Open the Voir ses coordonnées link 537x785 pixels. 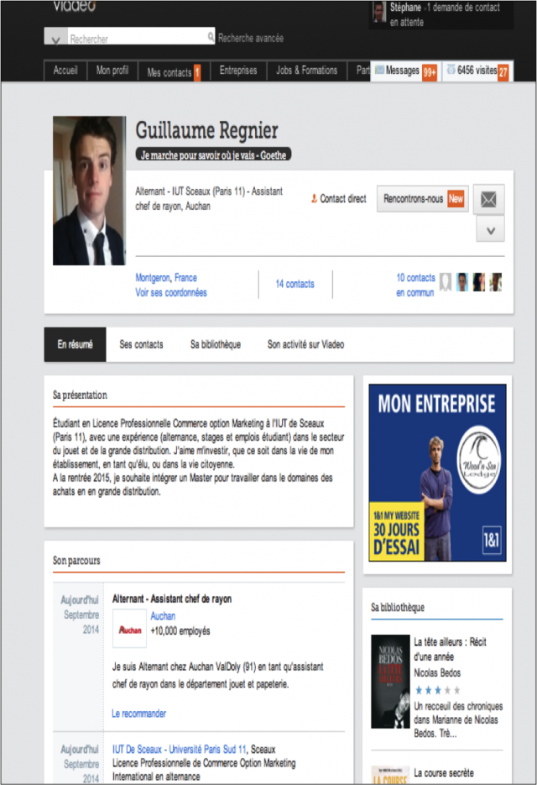click(170, 292)
